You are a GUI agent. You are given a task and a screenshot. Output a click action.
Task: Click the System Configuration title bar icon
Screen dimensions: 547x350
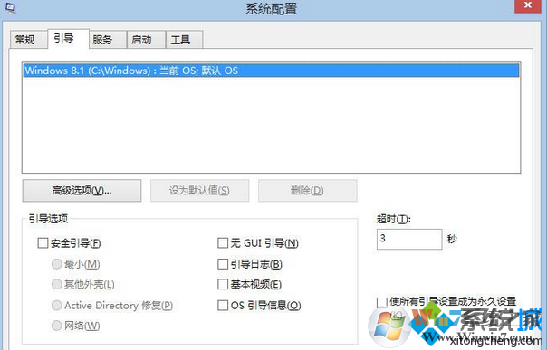coord(10,7)
